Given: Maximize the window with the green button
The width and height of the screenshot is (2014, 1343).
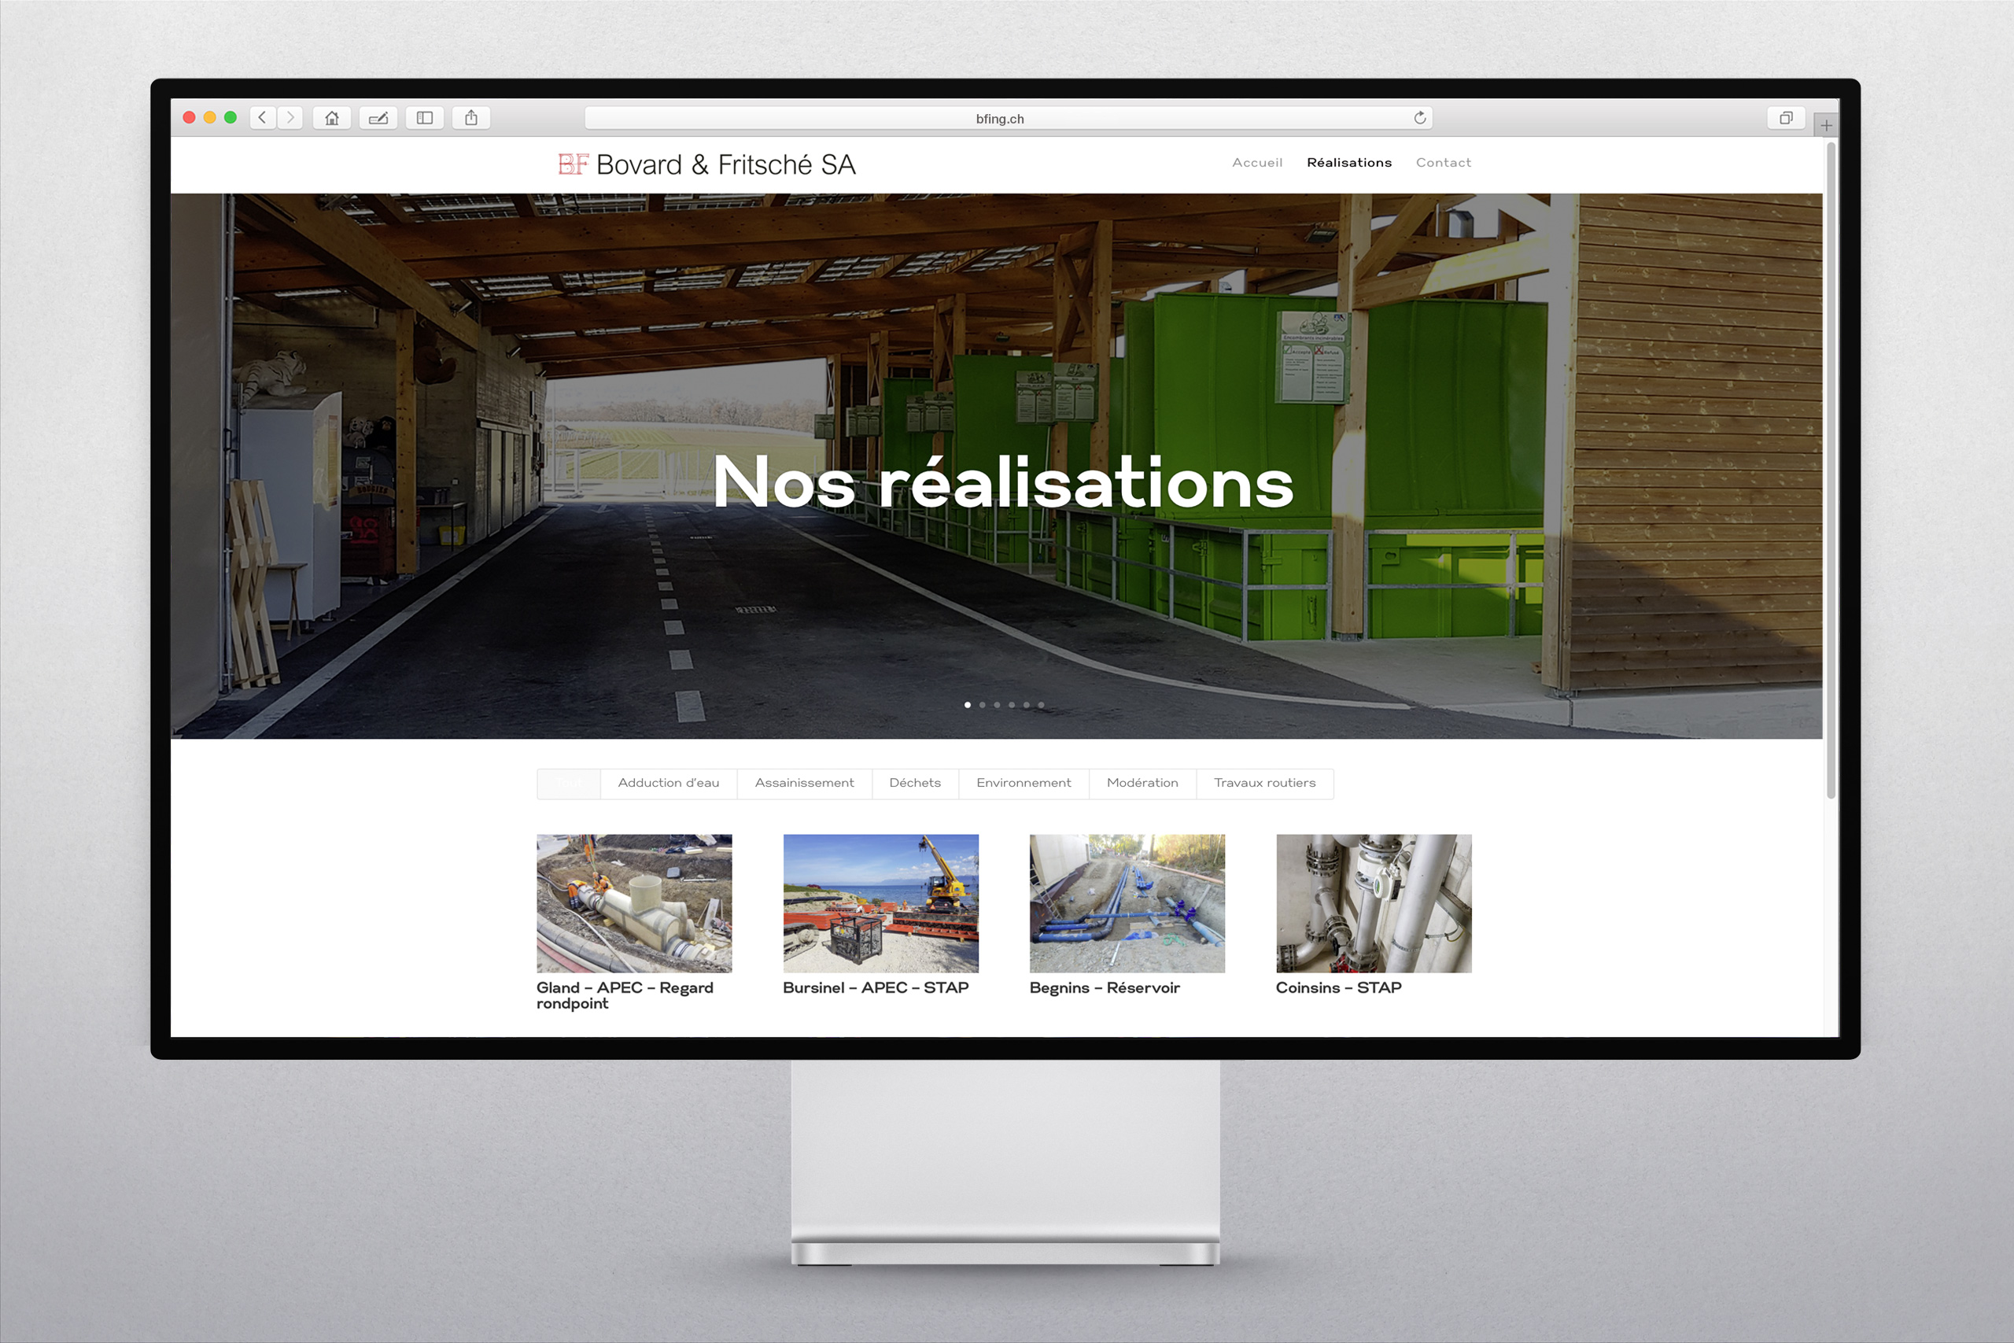Looking at the screenshot, I should point(231,118).
